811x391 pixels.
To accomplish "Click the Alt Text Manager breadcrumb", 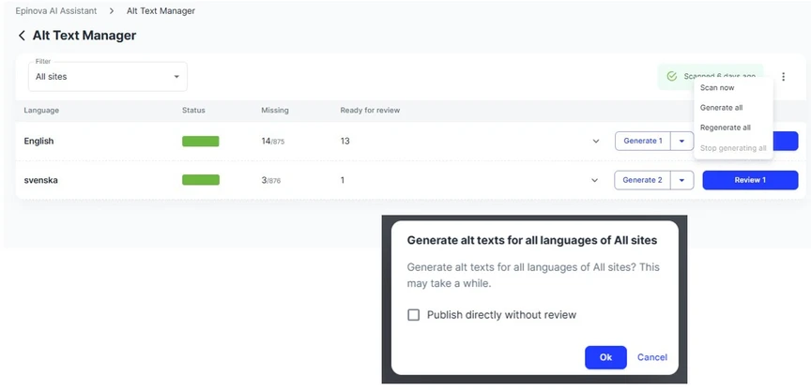I will coord(161,11).
